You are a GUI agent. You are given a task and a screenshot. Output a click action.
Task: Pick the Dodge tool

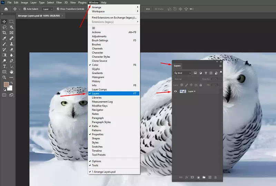click(x=4, y=61)
